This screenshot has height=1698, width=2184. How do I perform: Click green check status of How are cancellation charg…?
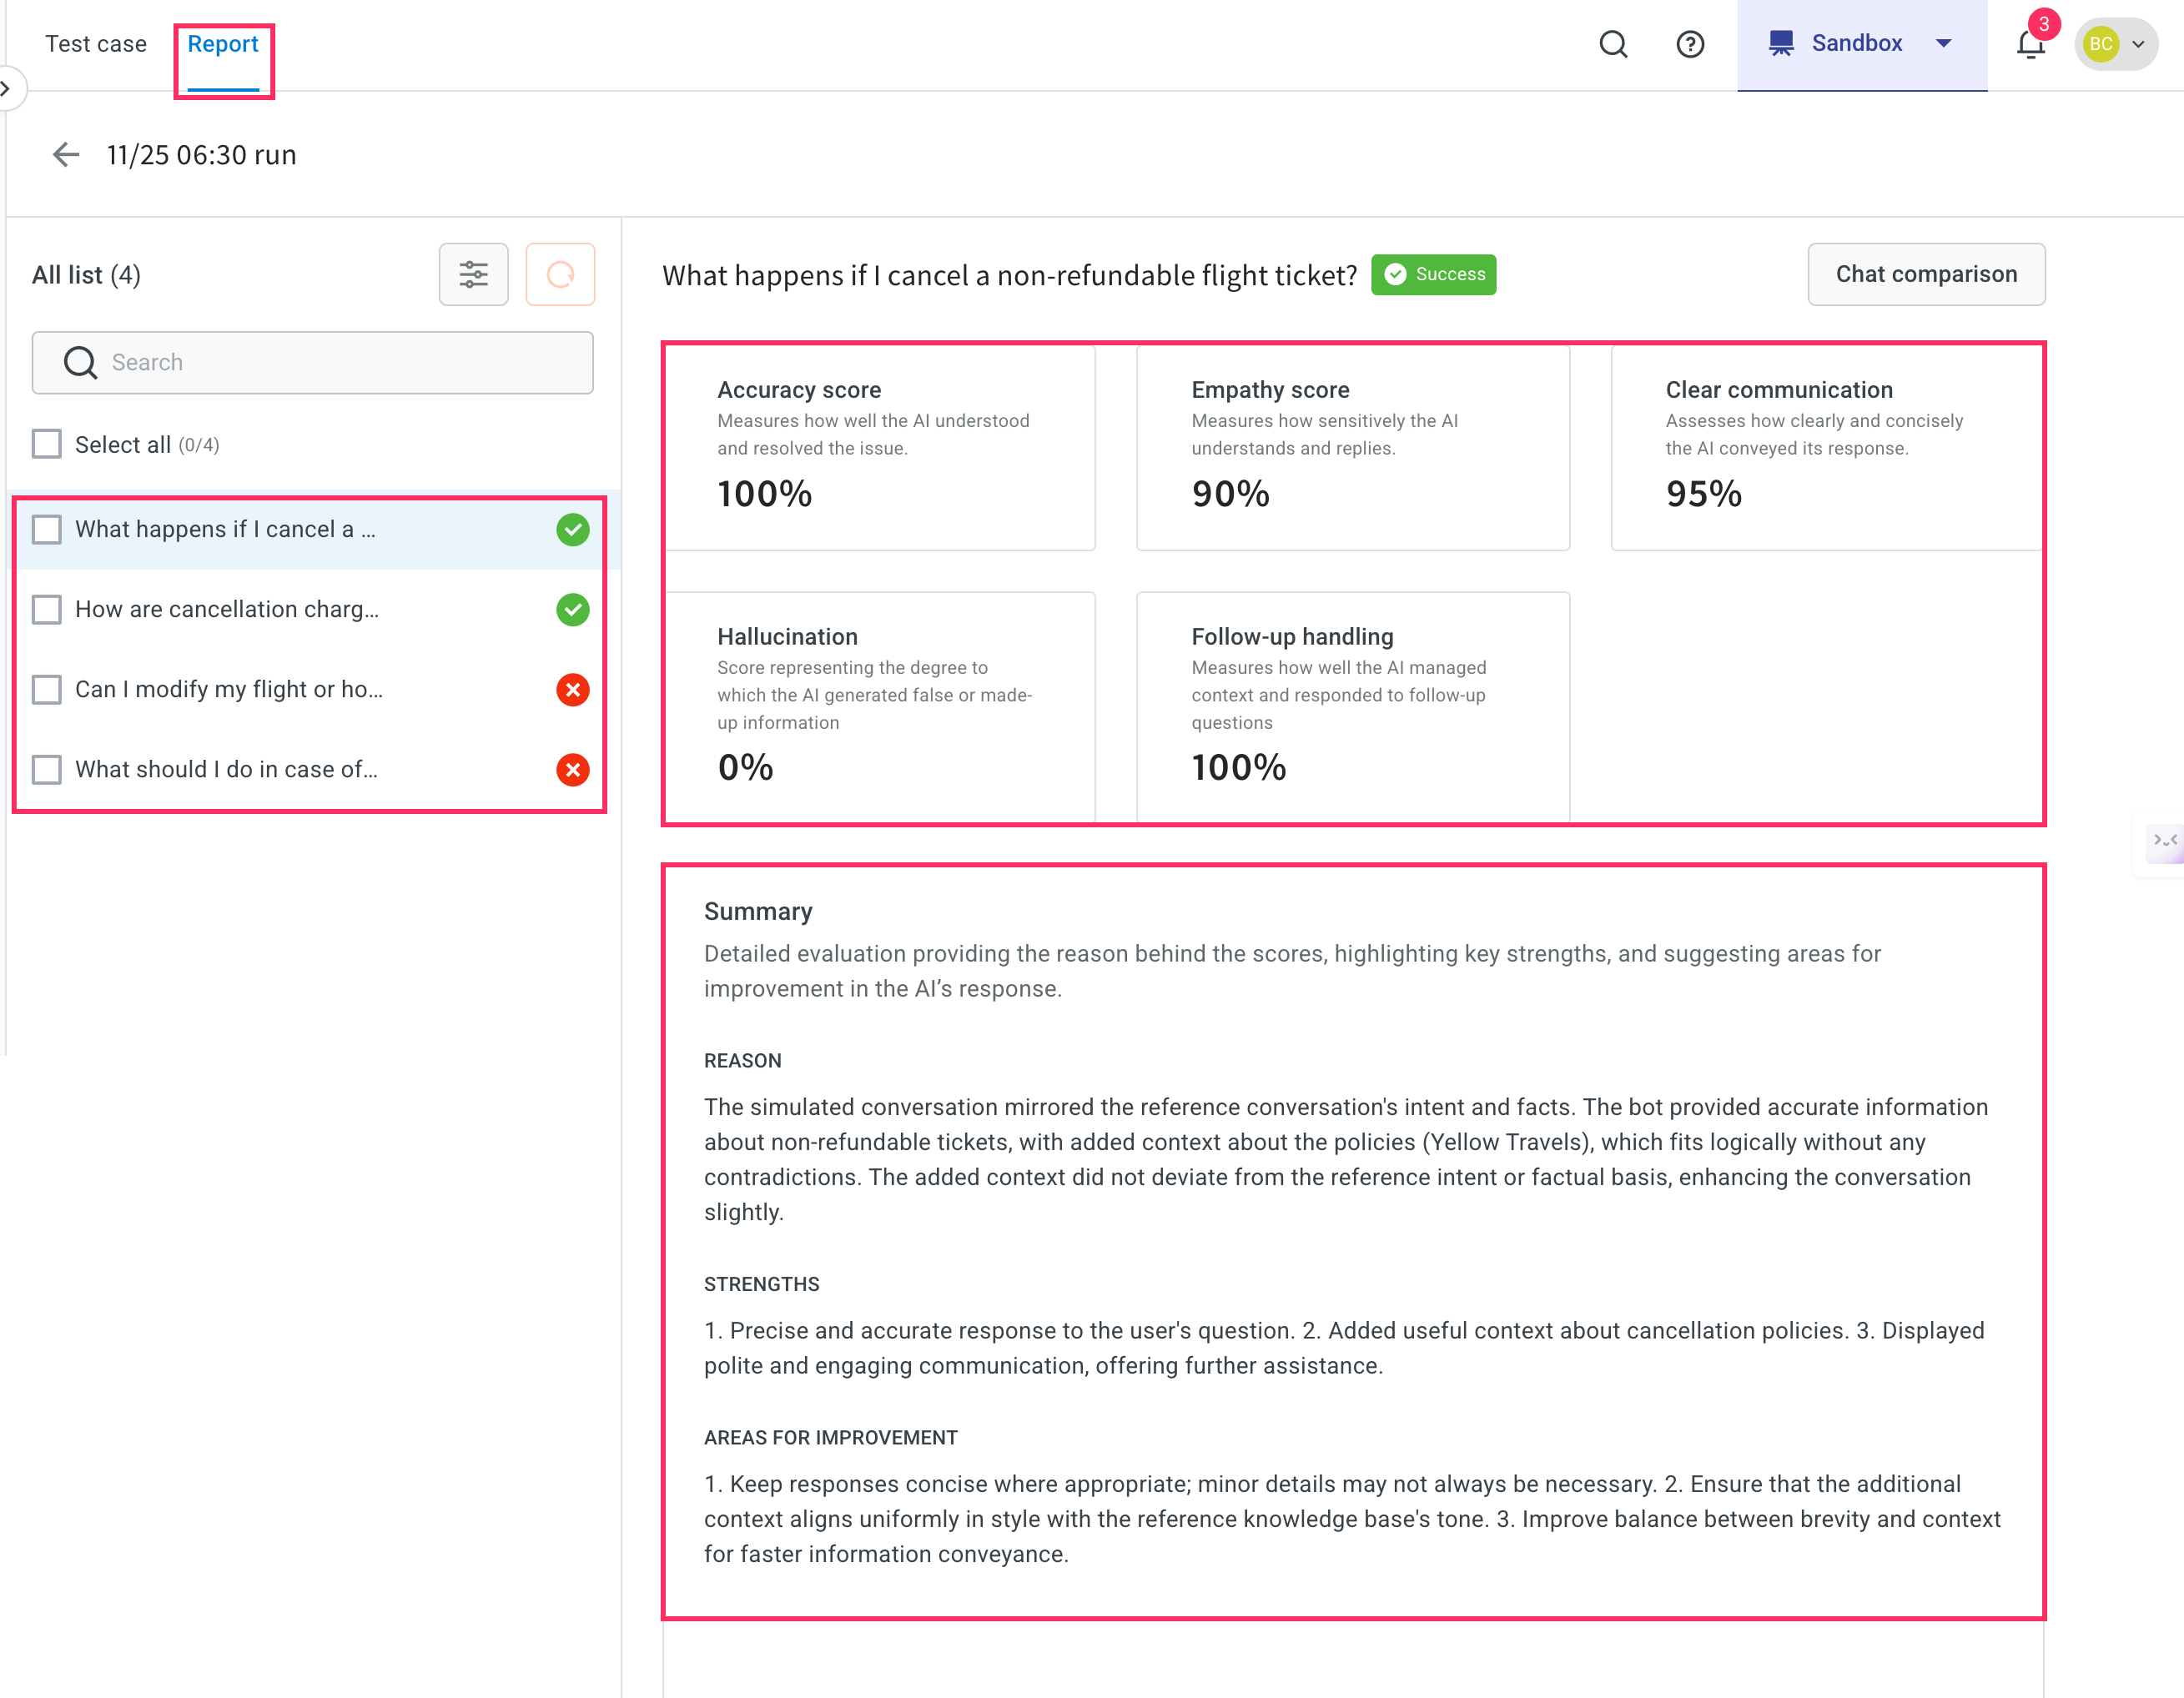click(x=573, y=609)
